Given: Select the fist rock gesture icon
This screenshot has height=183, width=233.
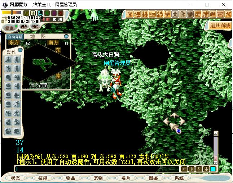Looking at the screenshot, I should pyautogui.click(x=17, y=131).
